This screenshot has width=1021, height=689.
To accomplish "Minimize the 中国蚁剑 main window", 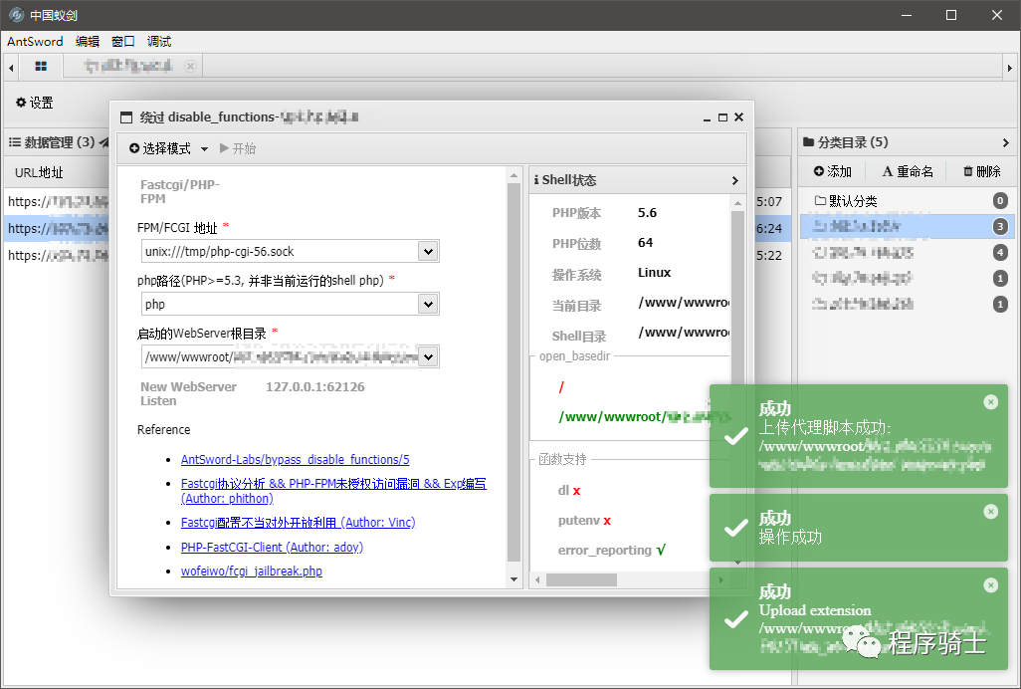I will 906,15.
